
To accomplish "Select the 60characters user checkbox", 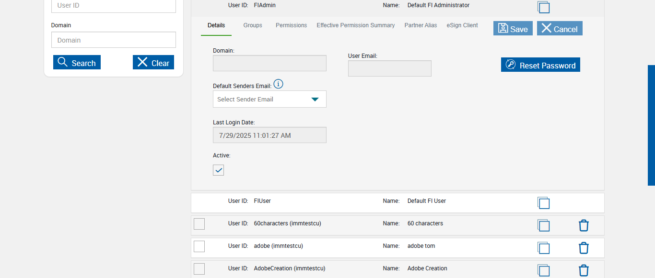I will 199,223.
